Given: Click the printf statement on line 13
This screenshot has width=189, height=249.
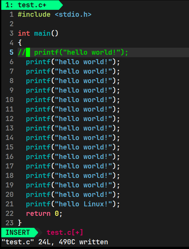Looking at the screenshot, I should (73, 128).
